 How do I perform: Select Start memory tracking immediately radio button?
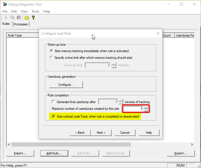point(52,51)
